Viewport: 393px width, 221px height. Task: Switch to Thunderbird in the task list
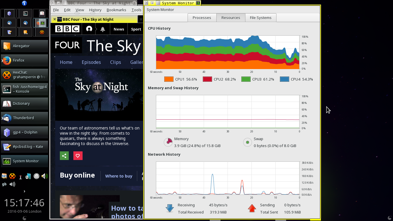click(24, 118)
